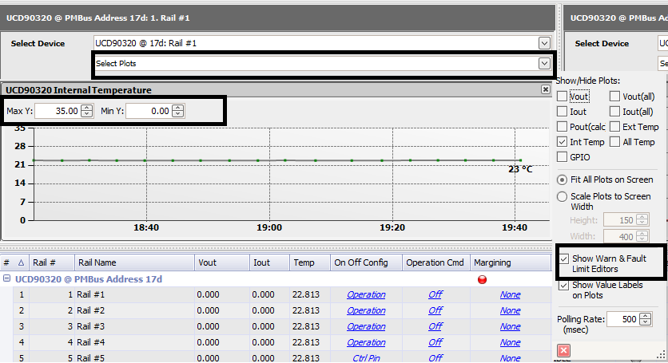Open Rail #2 Operation on/off config link

click(366, 310)
